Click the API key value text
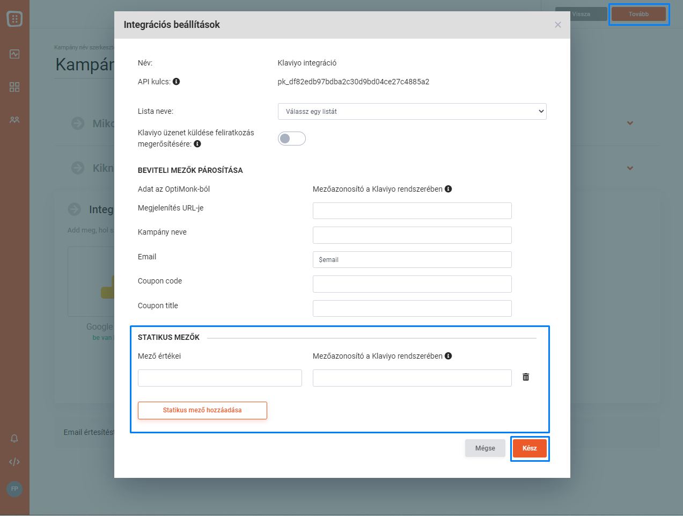 354,82
